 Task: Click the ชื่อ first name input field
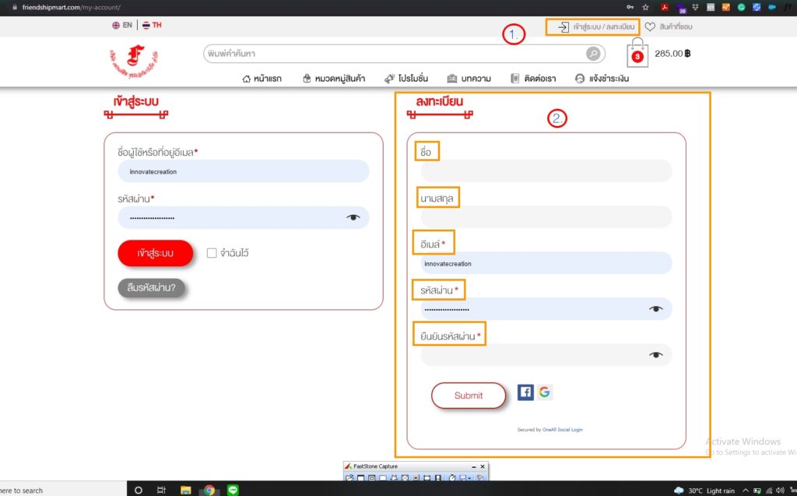click(545, 171)
